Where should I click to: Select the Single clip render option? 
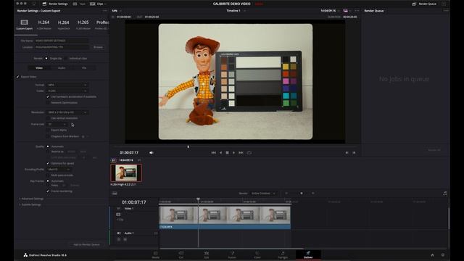(46, 58)
